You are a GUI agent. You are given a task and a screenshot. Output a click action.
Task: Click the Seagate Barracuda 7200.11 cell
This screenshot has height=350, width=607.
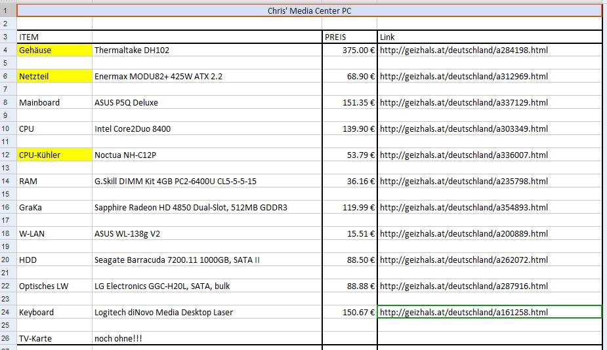(x=207, y=260)
